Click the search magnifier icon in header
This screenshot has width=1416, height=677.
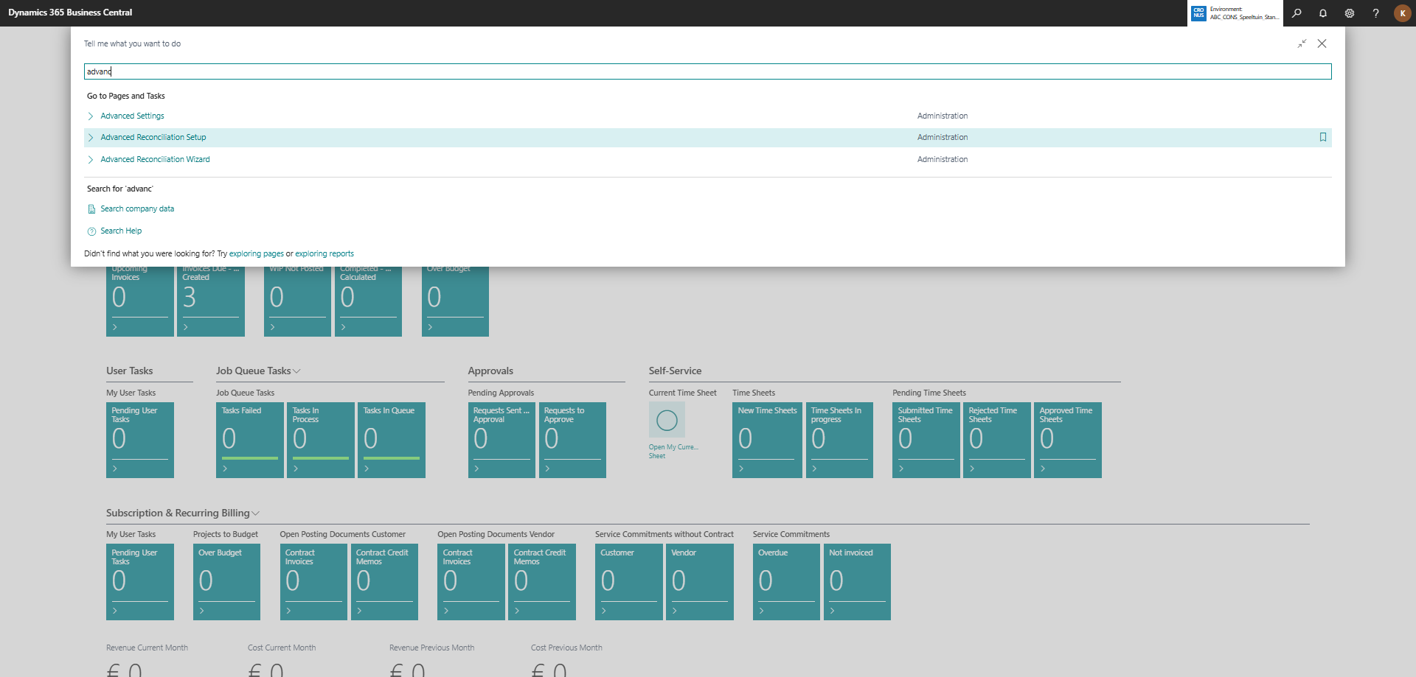click(1297, 13)
